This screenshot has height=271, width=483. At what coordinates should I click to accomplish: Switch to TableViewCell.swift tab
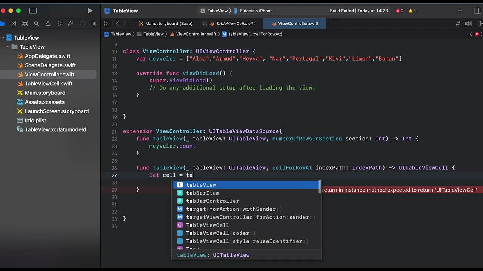pyautogui.click(x=232, y=23)
